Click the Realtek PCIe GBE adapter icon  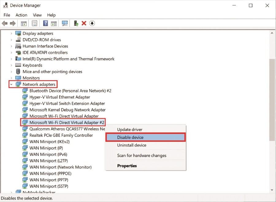coord(25,135)
